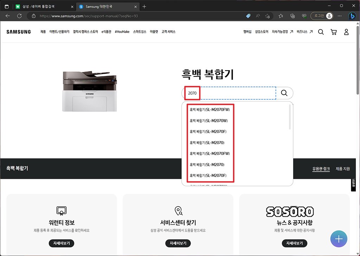Viewport: 360px width, 256px height.
Task: Select the Samsung 대한민국 tab
Action: (108, 7)
